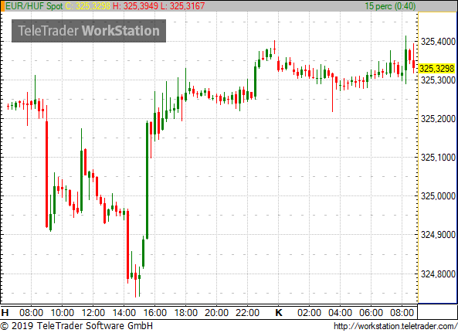Click the 15 perc interval indicator

pos(390,6)
